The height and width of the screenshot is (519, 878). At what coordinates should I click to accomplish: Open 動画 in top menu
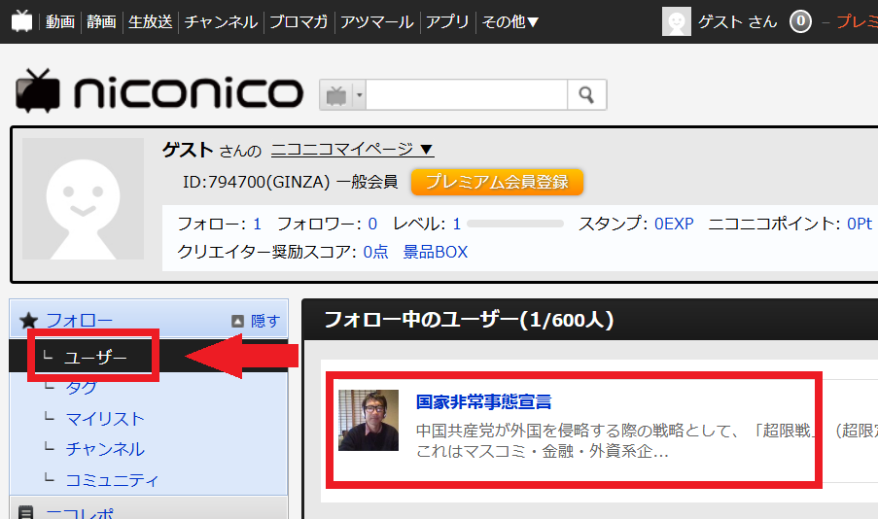[x=60, y=21]
